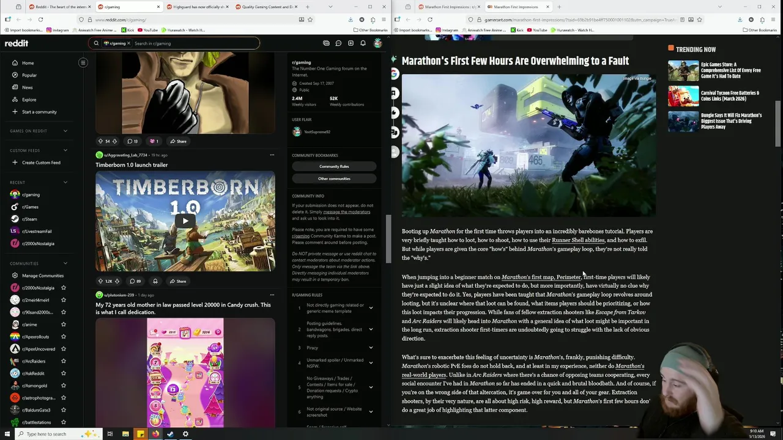Click Community Rules bookmark button

pyautogui.click(x=334, y=166)
